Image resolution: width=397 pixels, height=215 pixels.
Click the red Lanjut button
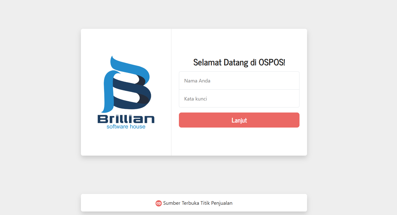[x=239, y=120]
